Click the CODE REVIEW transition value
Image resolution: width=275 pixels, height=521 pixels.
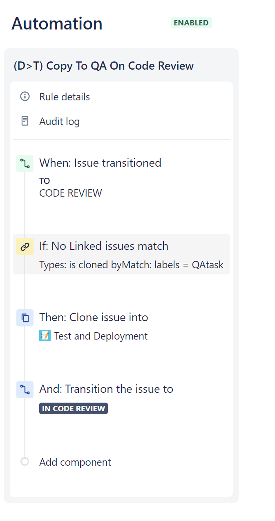pos(69,193)
